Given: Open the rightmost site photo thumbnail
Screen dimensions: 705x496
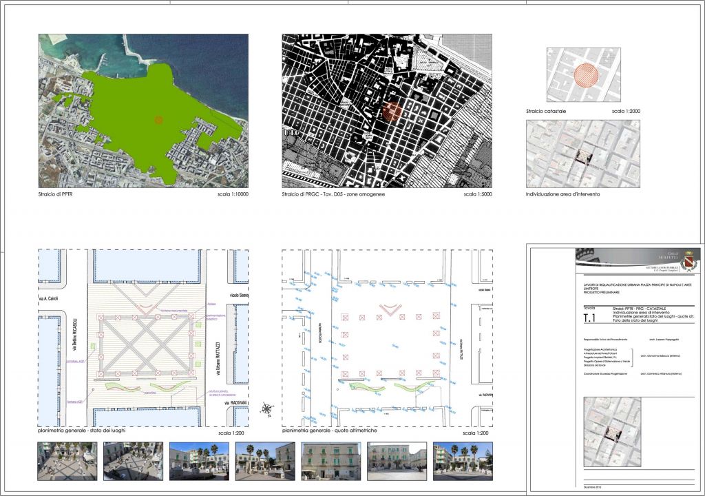Looking at the screenshot, I should point(463,461).
